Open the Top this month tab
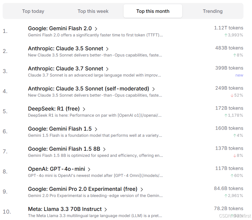This screenshot has width=252, height=220. 153,11
